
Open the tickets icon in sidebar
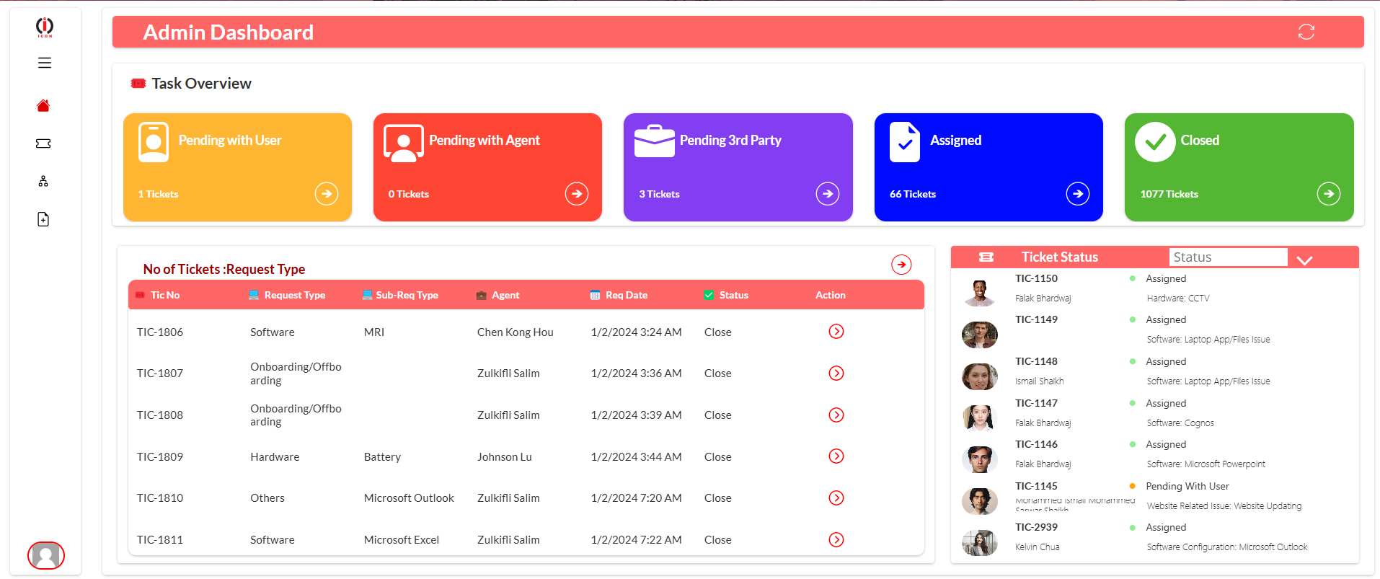pos(43,143)
